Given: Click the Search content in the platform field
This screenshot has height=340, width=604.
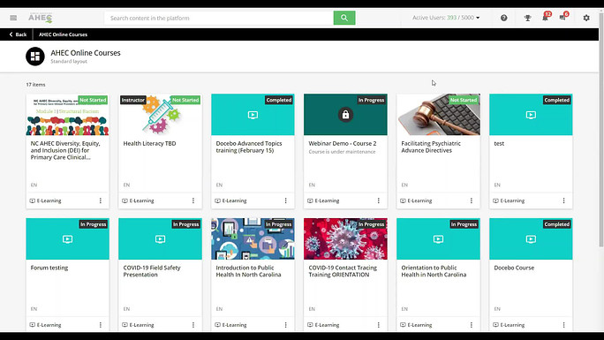Looking at the screenshot, I should (x=219, y=18).
